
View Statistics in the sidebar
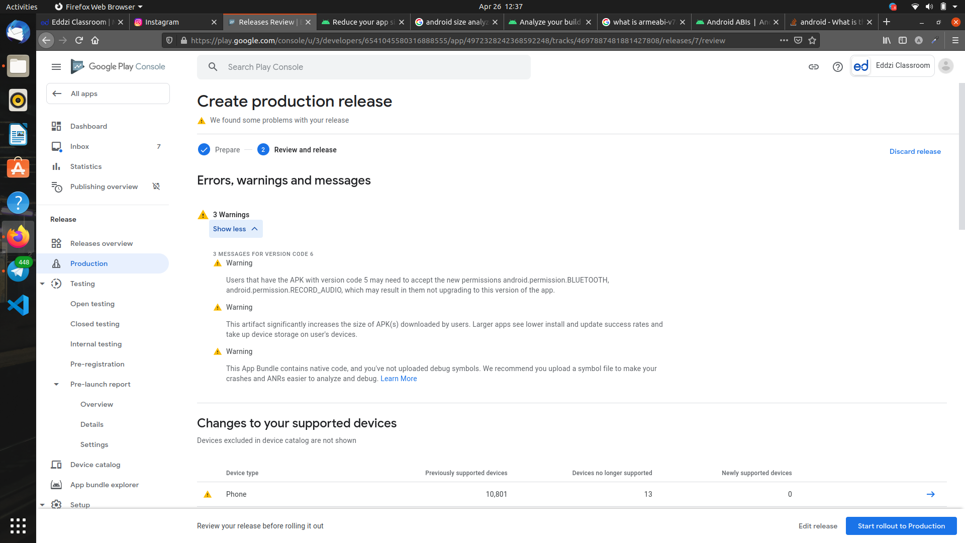pos(85,166)
